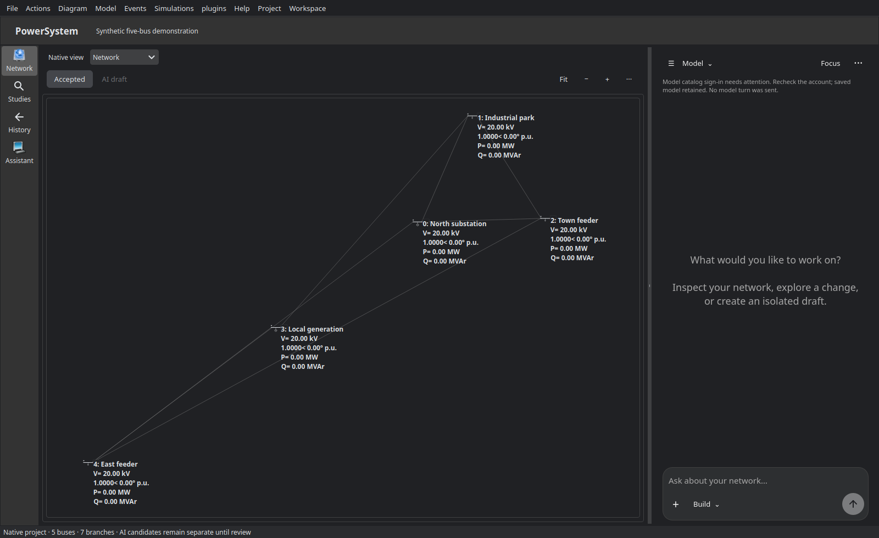Click the '3: Local generation' label

point(312,329)
